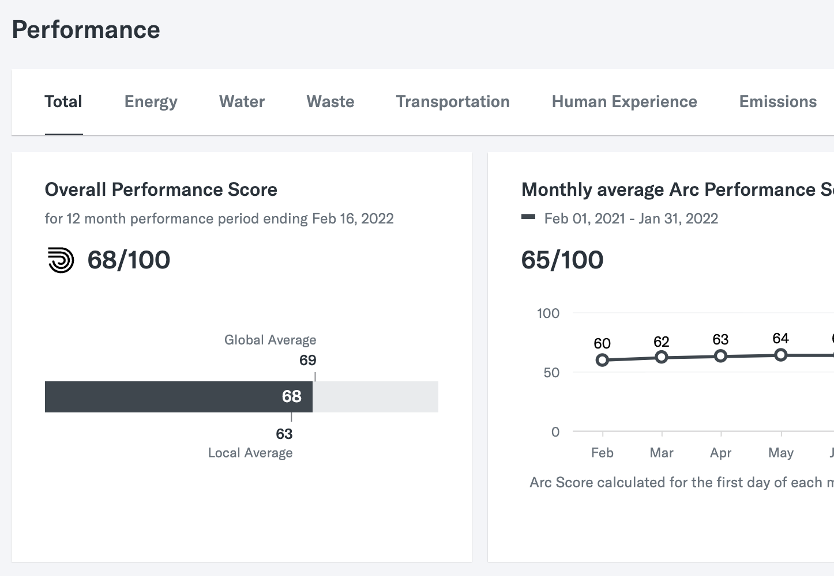Click the May axis label
The width and height of the screenshot is (834, 576).
click(781, 453)
